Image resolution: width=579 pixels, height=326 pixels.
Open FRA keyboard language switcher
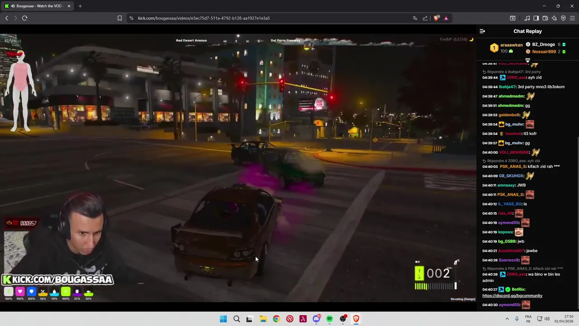(x=528, y=319)
